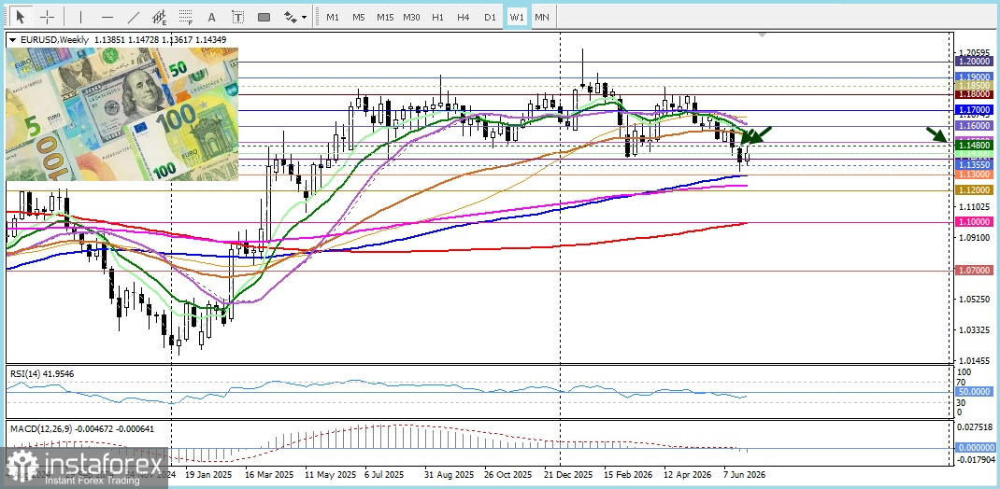
Task: Choose the vertical line drawing tool
Action: 80,17
